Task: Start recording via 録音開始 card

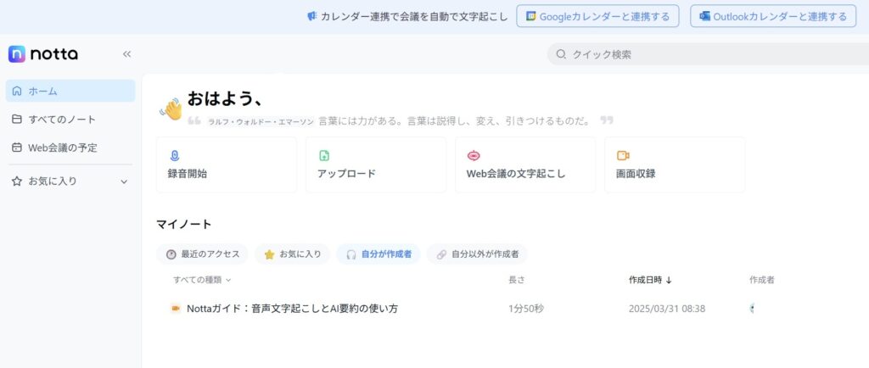Action: (227, 164)
